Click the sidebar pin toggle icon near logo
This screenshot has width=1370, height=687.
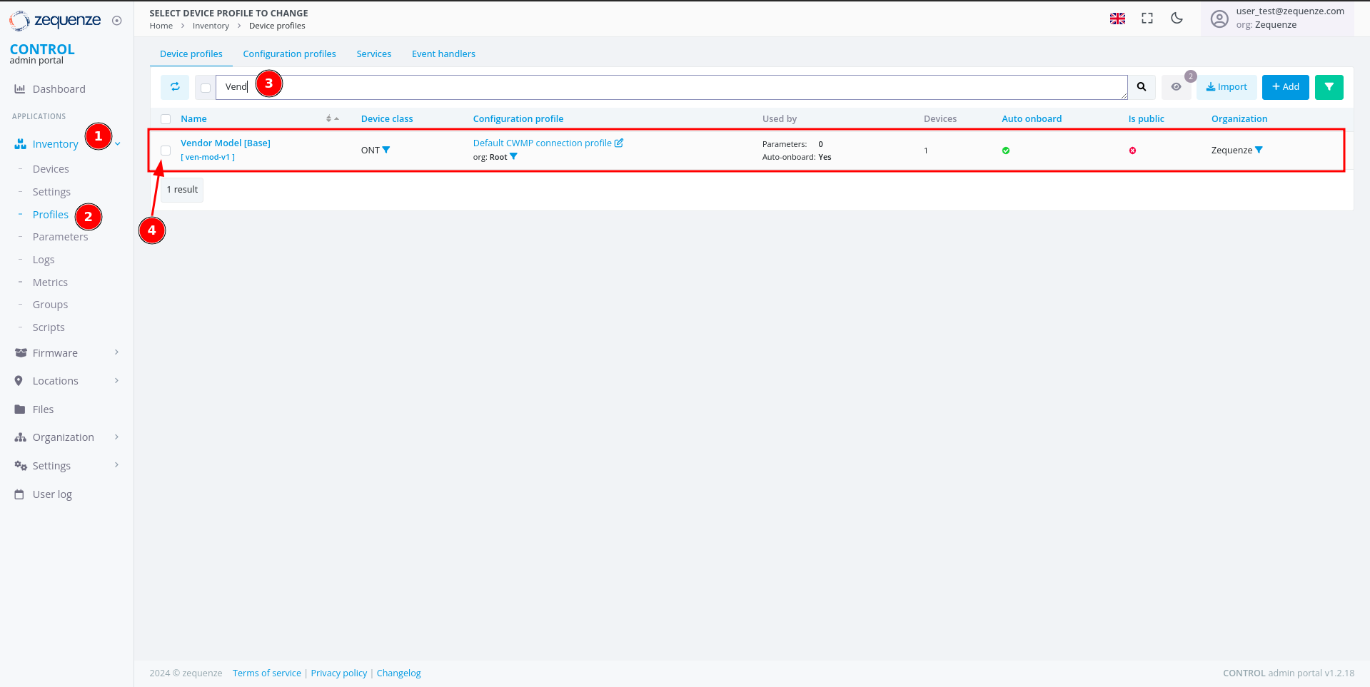click(117, 21)
